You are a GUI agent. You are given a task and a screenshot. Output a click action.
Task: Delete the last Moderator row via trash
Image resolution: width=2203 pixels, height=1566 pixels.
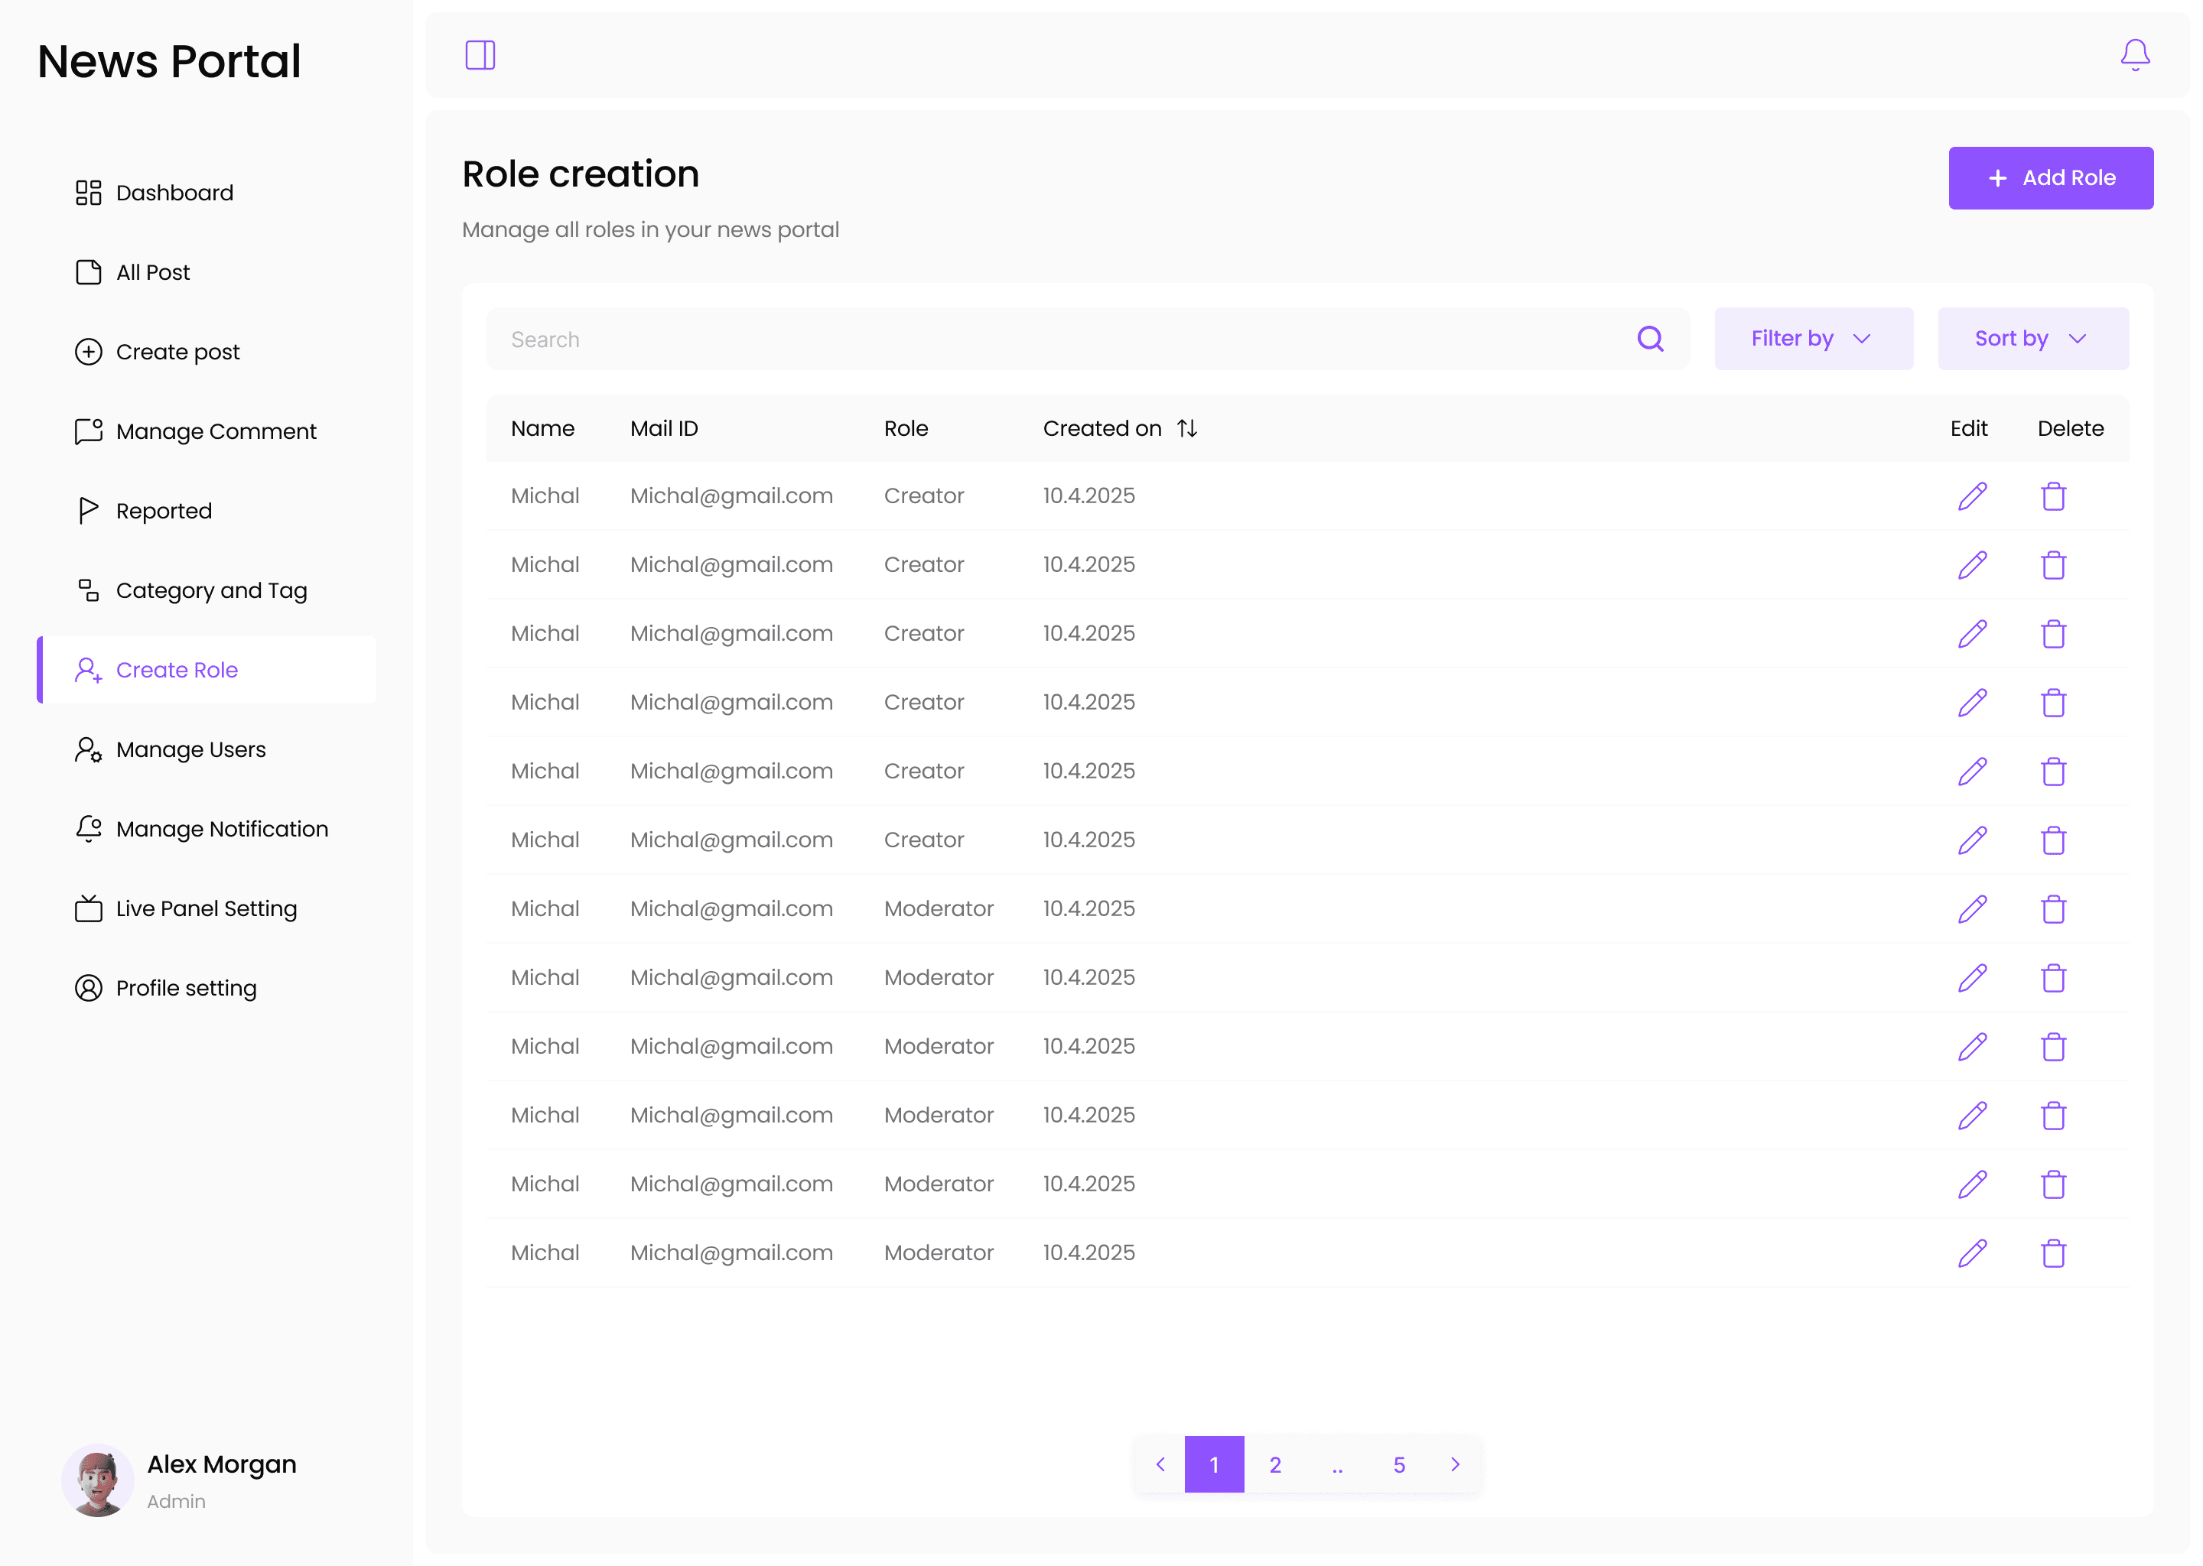click(2054, 1252)
